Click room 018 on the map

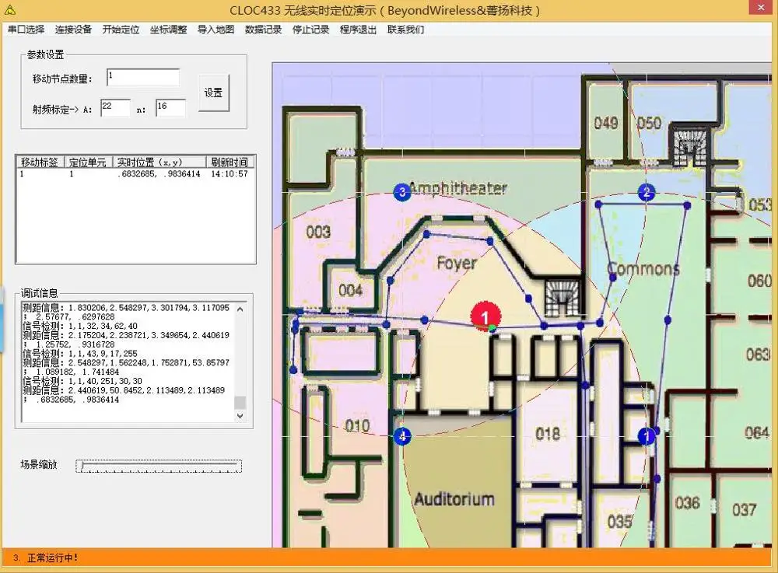[548, 434]
